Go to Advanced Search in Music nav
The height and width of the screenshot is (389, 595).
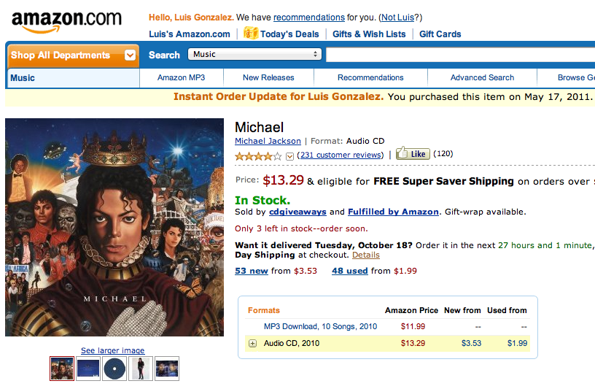coord(482,77)
